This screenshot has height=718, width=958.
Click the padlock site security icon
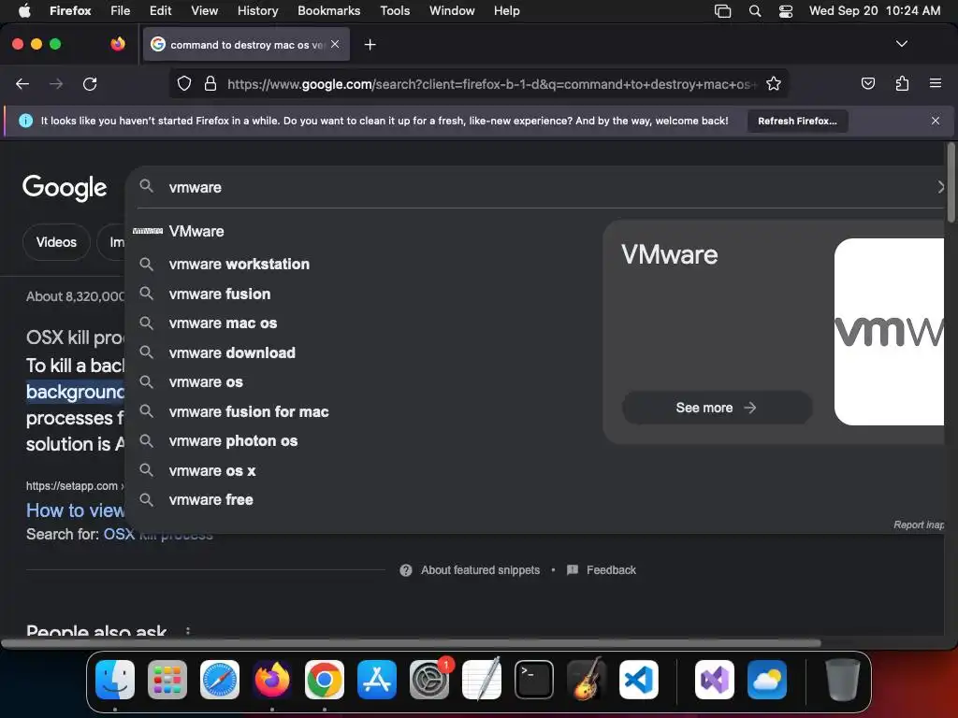(x=210, y=83)
